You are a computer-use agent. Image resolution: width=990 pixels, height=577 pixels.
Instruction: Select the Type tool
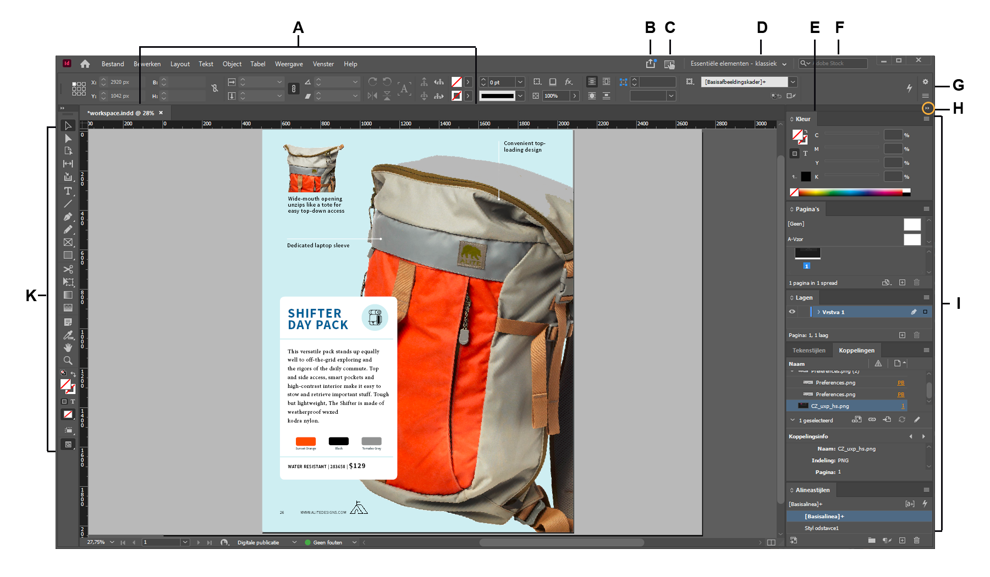coord(68,191)
